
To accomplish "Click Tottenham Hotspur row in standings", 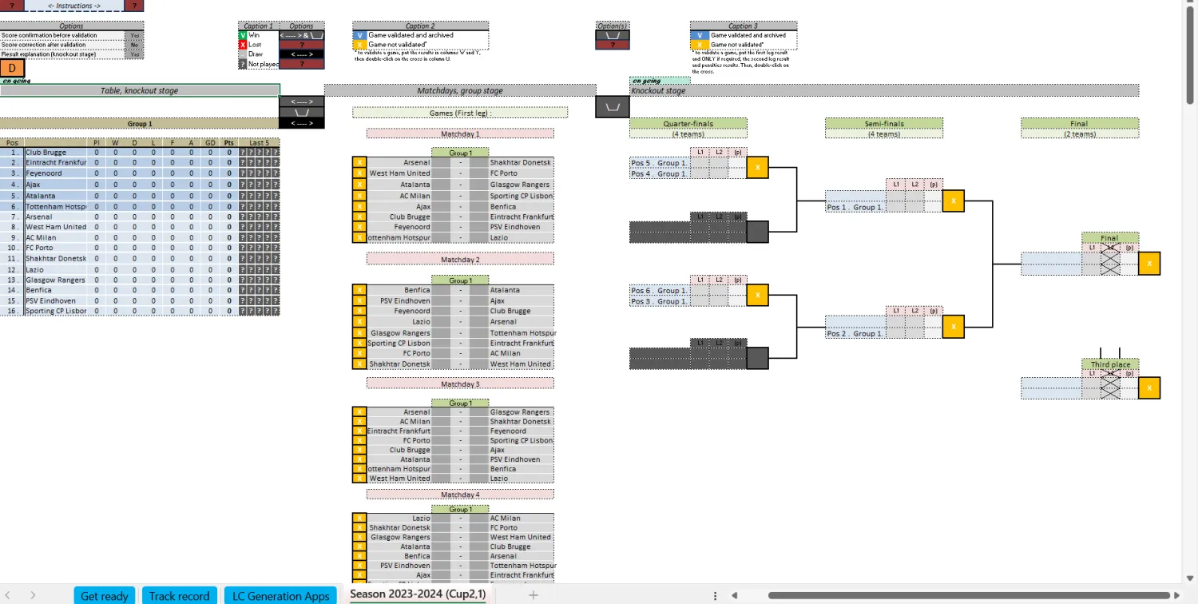I will tap(140, 205).
